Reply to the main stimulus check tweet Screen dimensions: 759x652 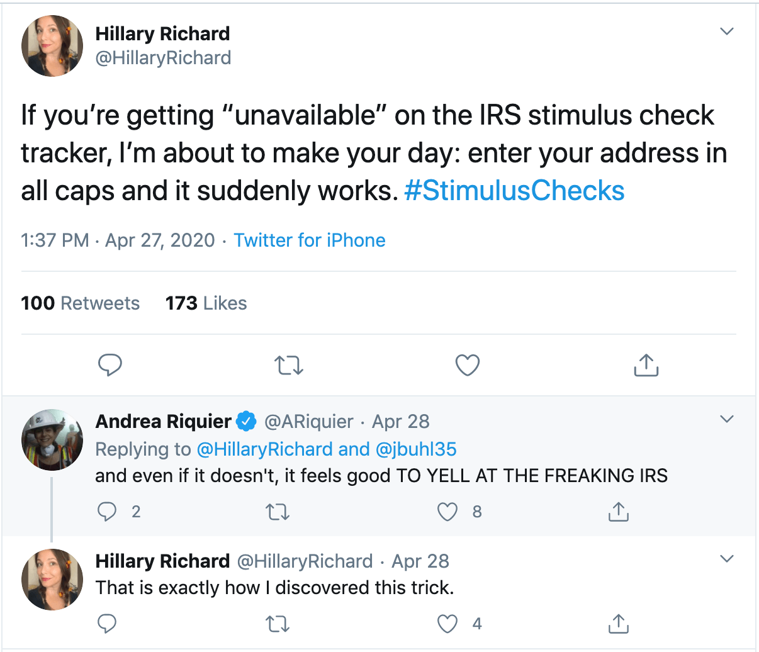(110, 365)
